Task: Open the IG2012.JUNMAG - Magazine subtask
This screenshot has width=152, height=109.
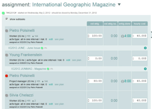Action: pos(29,69)
